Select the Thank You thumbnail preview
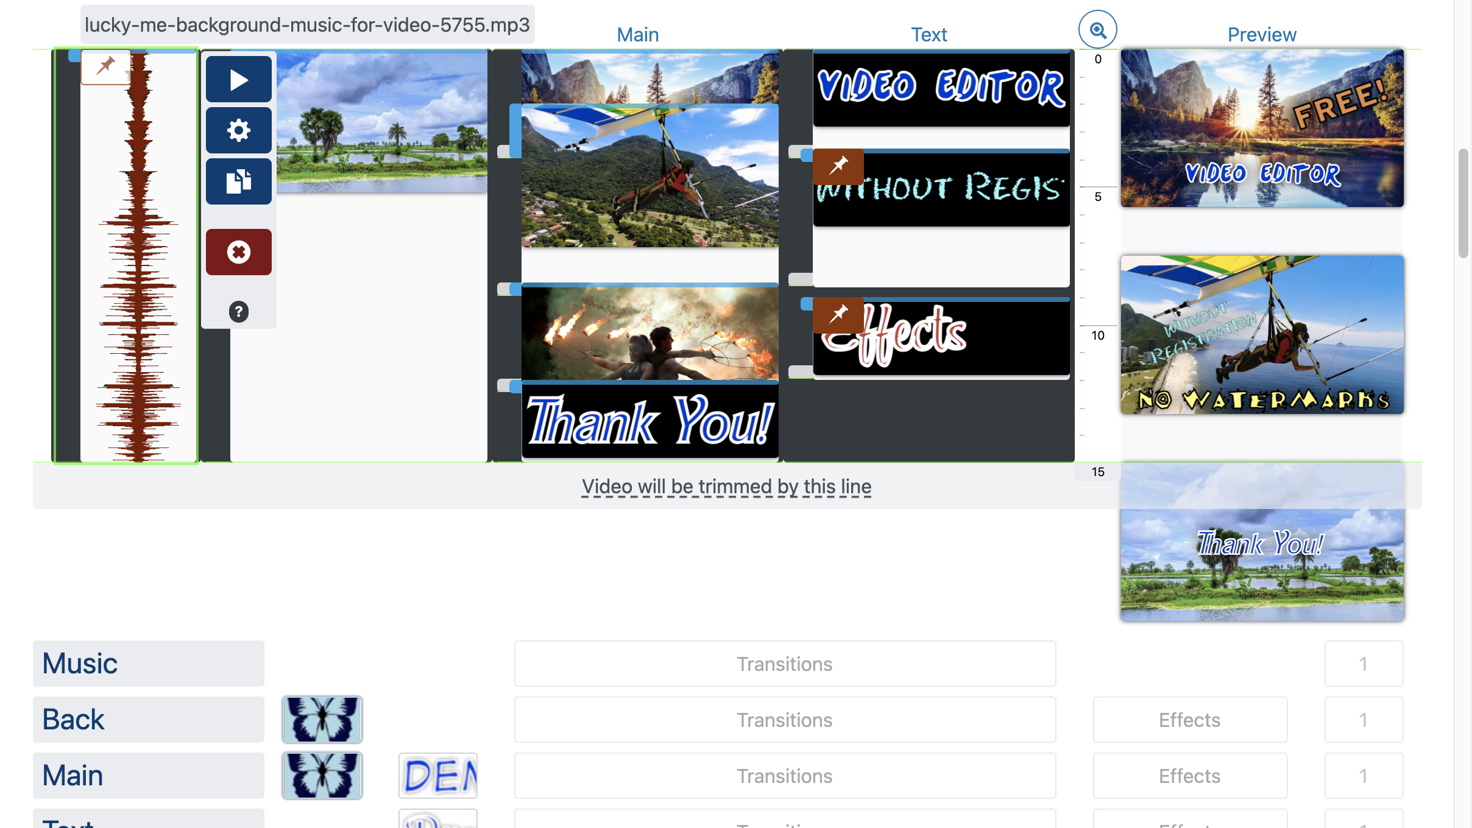1472x828 pixels. [x=1262, y=541]
